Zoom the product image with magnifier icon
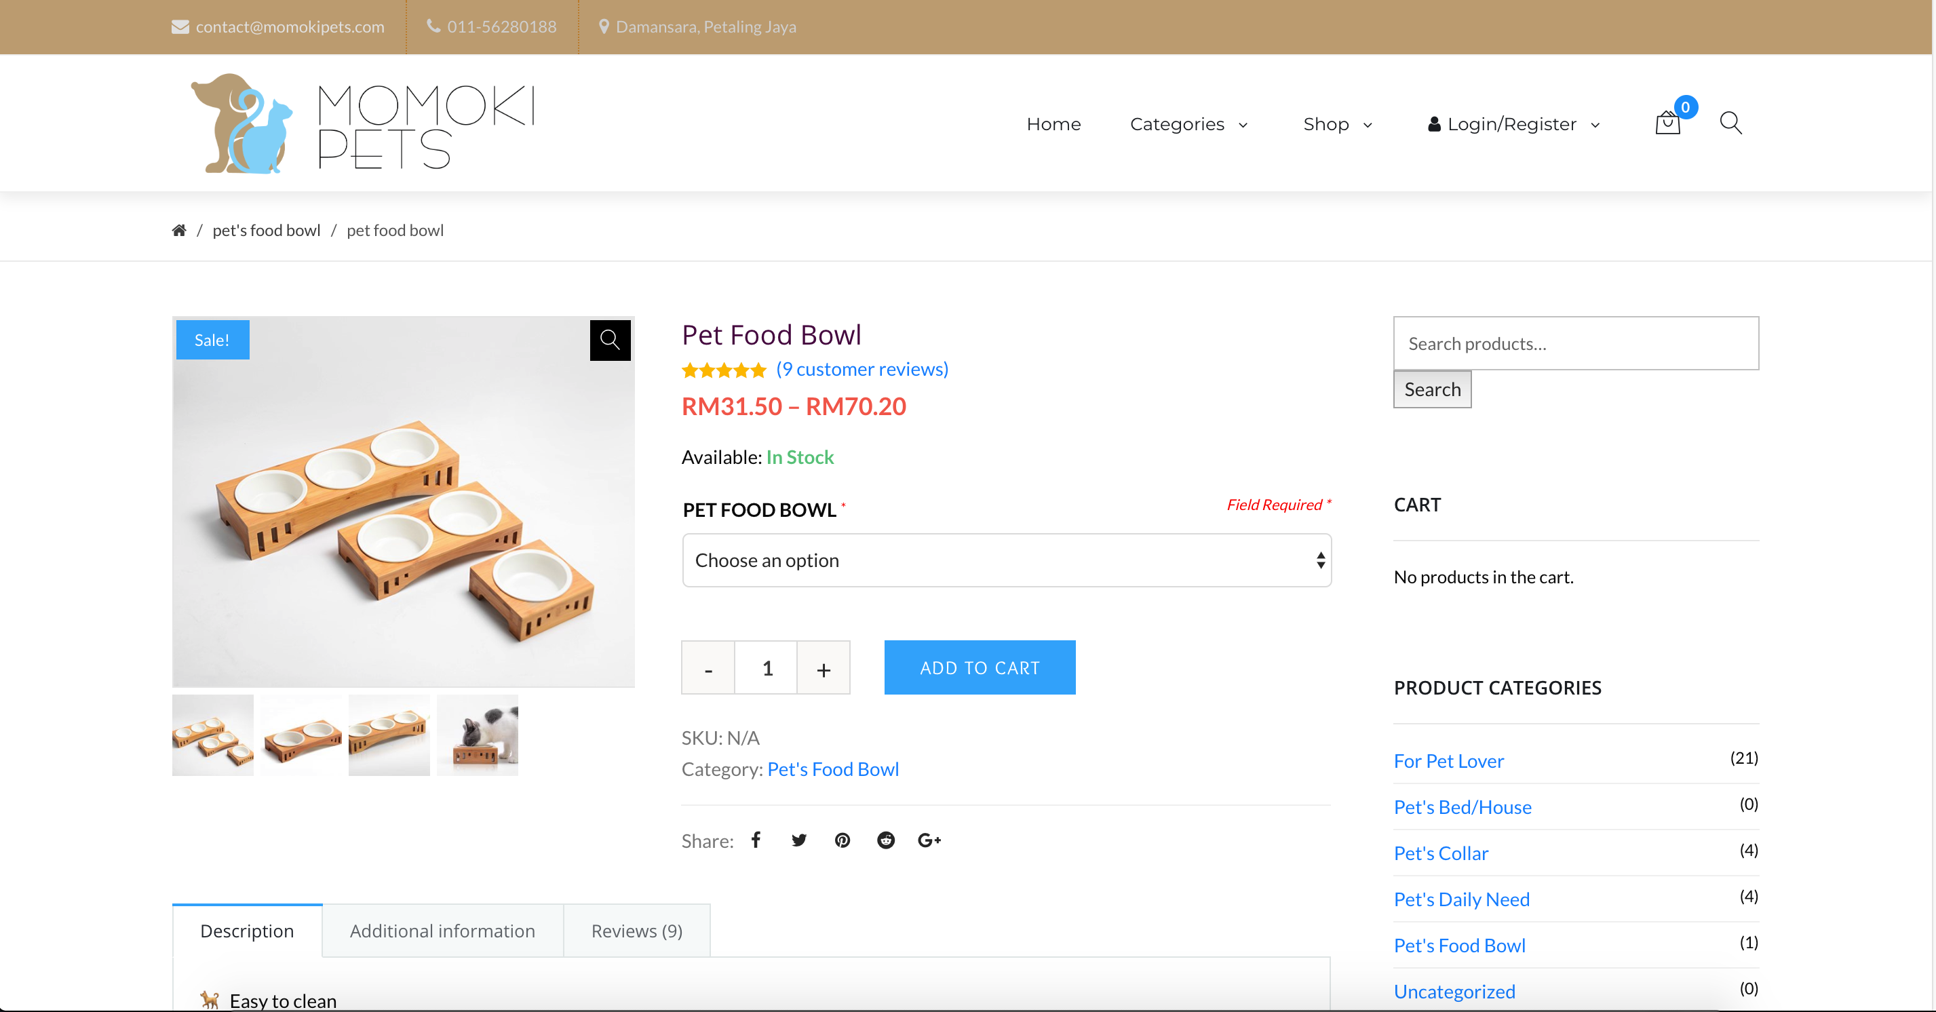This screenshot has height=1012, width=1936. tap(610, 340)
